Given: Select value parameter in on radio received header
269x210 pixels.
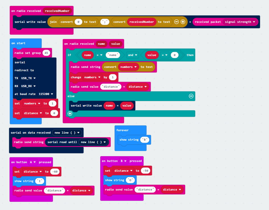Looking at the screenshot, I should tap(115, 44).
